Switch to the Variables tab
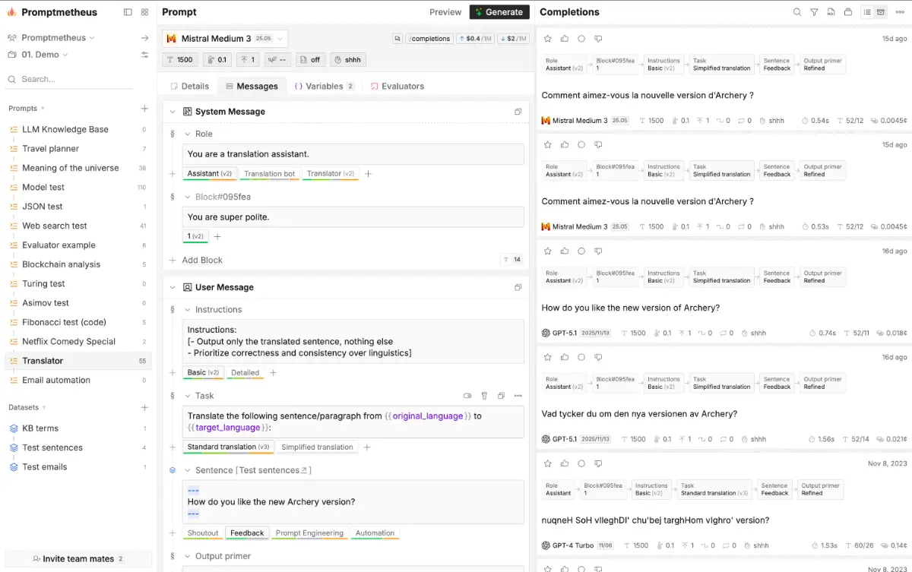912x572 pixels. (x=324, y=87)
